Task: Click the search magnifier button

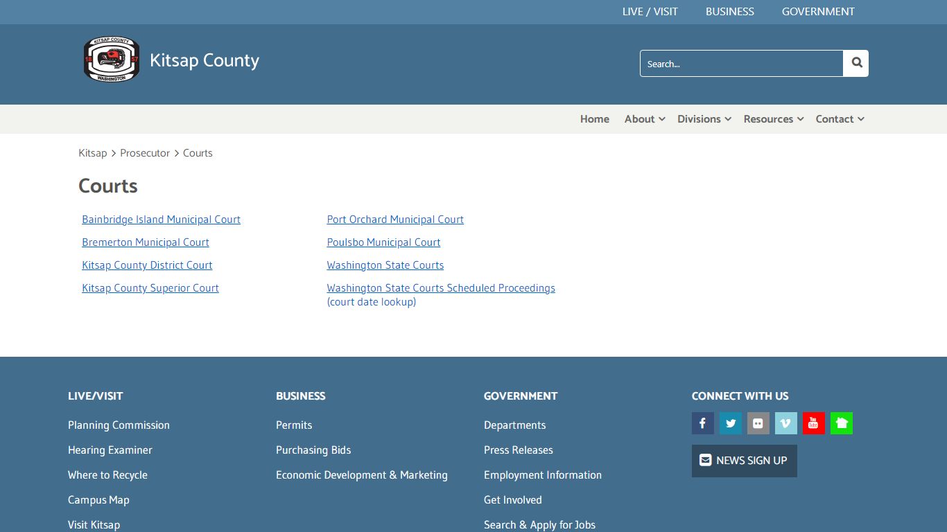Action: (x=856, y=63)
